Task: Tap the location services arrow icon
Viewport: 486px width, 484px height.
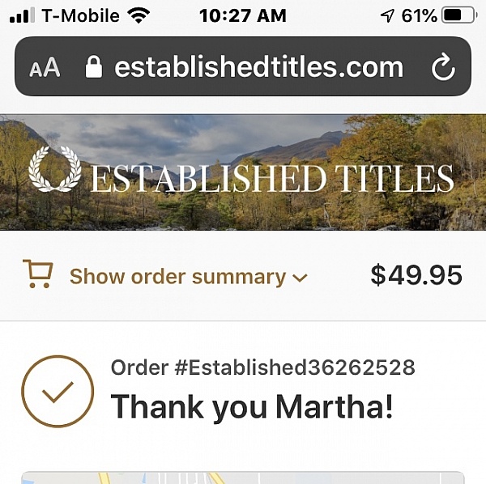Action: click(x=388, y=15)
